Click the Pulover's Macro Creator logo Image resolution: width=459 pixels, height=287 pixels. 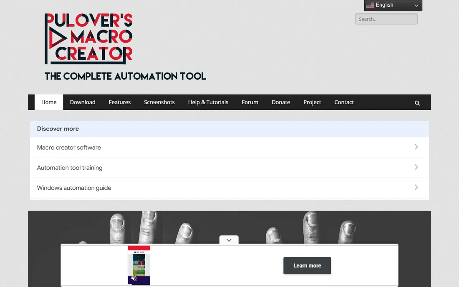(x=88, y=39)
